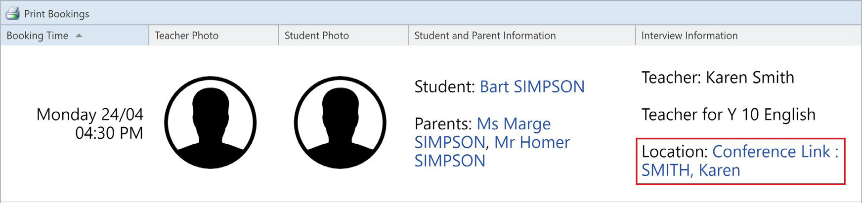This screenshot has height=203, width=862.
Task: Open the Mr Homer SIMPSON parent link
Action: (492, 151)
